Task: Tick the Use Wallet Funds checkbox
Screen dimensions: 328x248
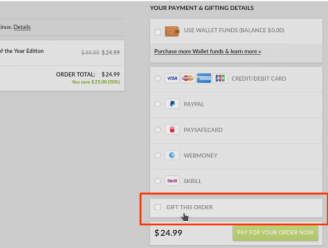Action: click(158, 32)
